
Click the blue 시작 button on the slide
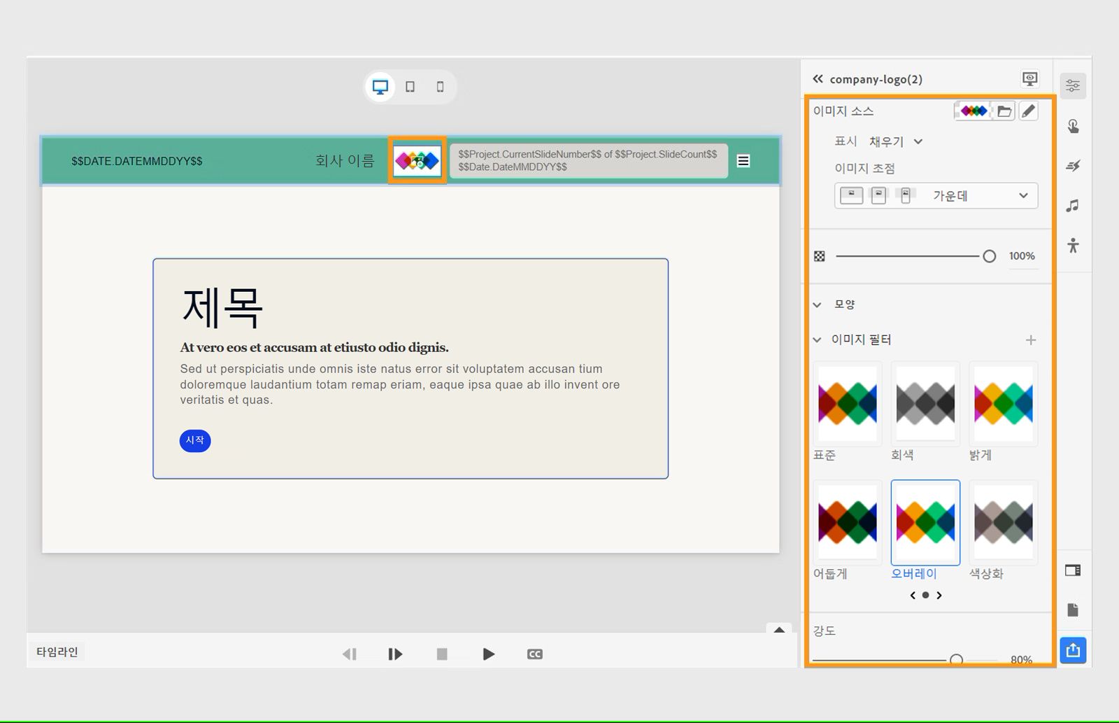[194, 441]
